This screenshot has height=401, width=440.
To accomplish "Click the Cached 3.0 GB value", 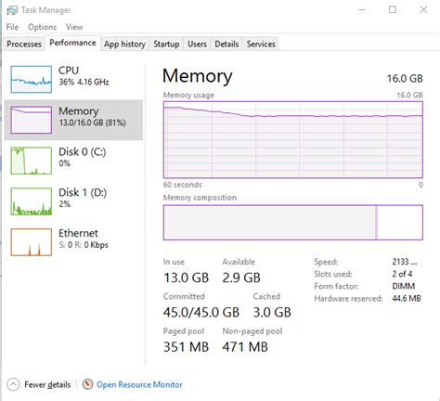I will [272, 312].
